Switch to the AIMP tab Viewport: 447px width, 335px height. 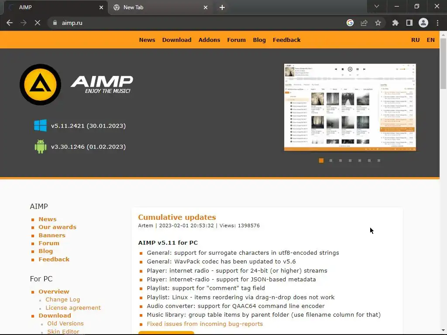(55, 7)
